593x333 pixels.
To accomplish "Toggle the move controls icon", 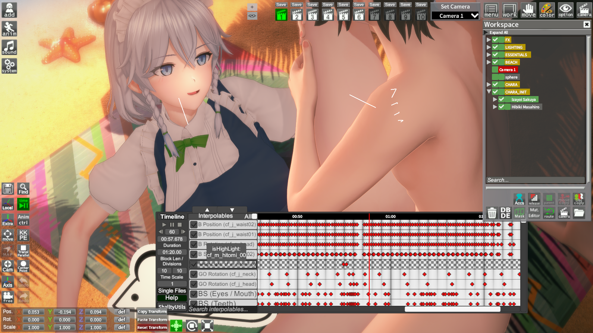I will pyautogui.click(x=528, y=10).
